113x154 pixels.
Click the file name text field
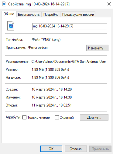coord(70,27)
